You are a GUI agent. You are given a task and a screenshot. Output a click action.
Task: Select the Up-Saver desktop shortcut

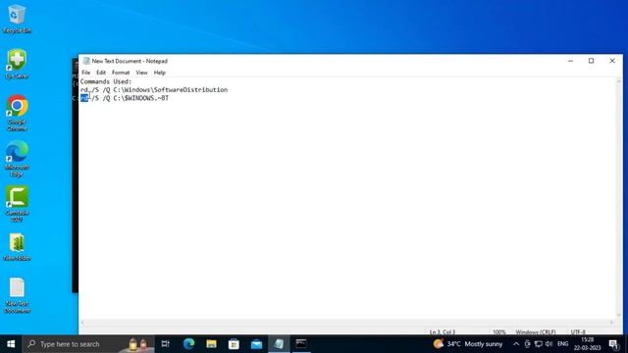(x=17, y=64)
